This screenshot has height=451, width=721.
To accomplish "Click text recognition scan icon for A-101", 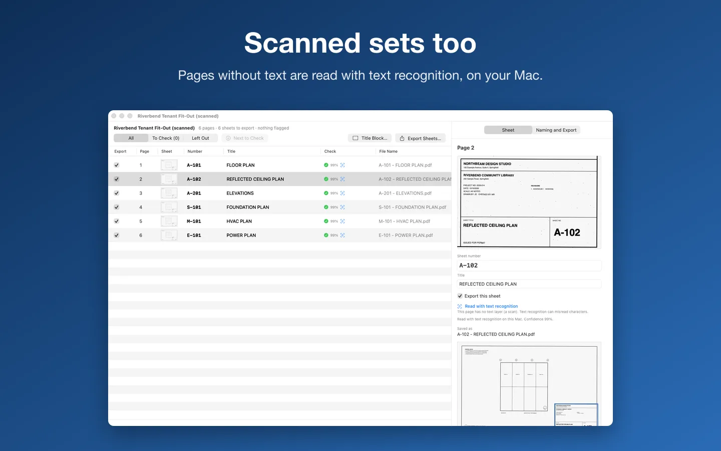I will (342, 165).
